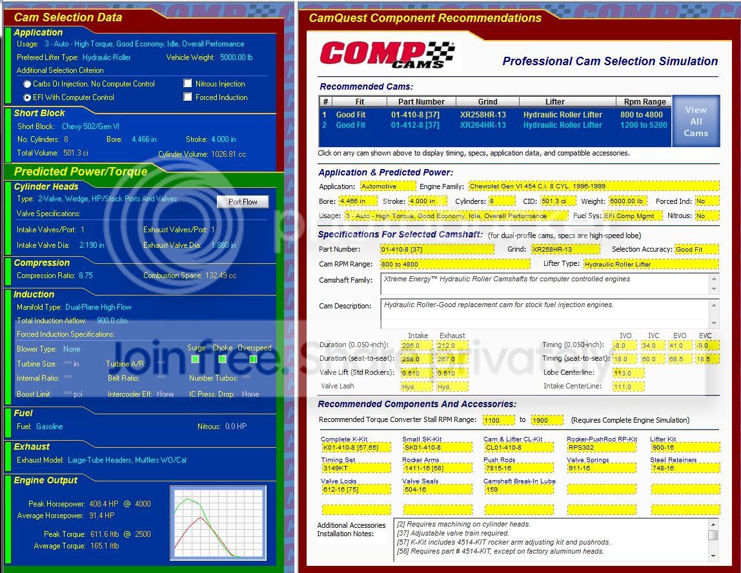
Task: Click the Rocker Arms field 1411-16 [58]
Action: pos(438,468)
